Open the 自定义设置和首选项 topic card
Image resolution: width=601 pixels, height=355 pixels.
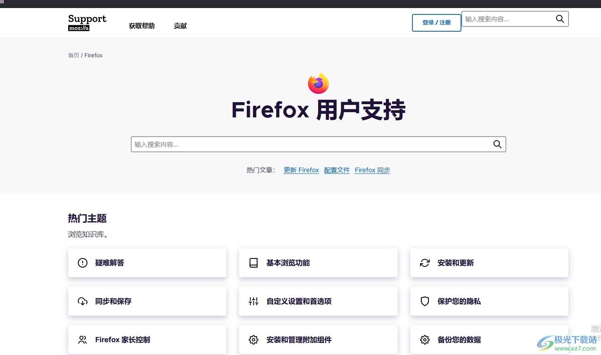pos(318,301)
